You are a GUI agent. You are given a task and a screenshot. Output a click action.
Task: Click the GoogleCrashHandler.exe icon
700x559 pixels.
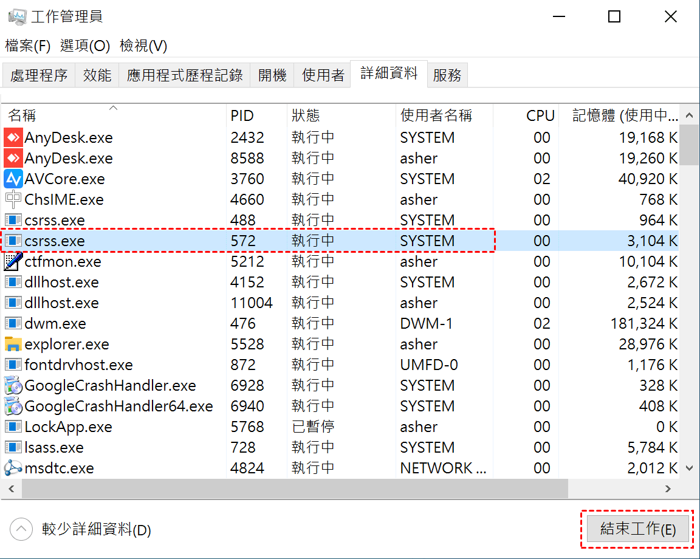13,385
